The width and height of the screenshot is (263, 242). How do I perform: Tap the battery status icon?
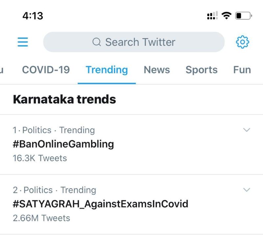point(244,15)
